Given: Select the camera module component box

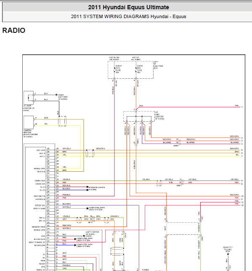Looking at the screenshot, I should point(29,122).
